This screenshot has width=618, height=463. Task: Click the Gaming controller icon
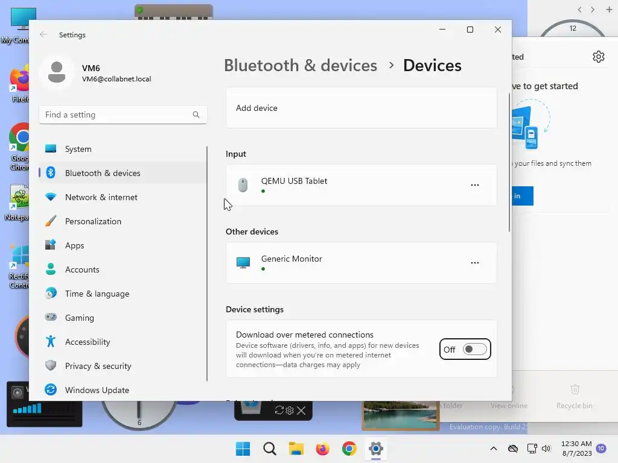51,317
